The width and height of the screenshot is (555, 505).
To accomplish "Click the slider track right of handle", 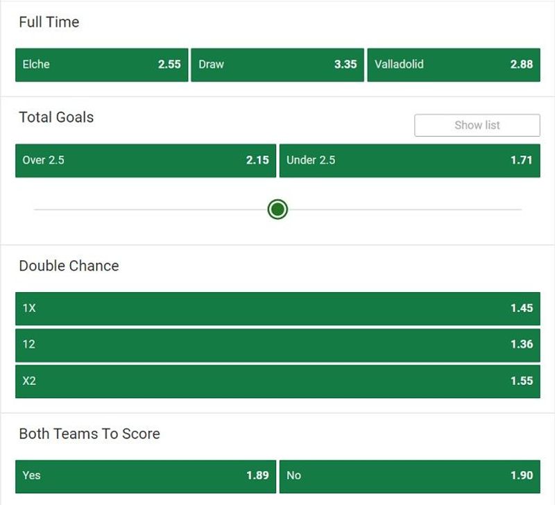I will 404,209.
